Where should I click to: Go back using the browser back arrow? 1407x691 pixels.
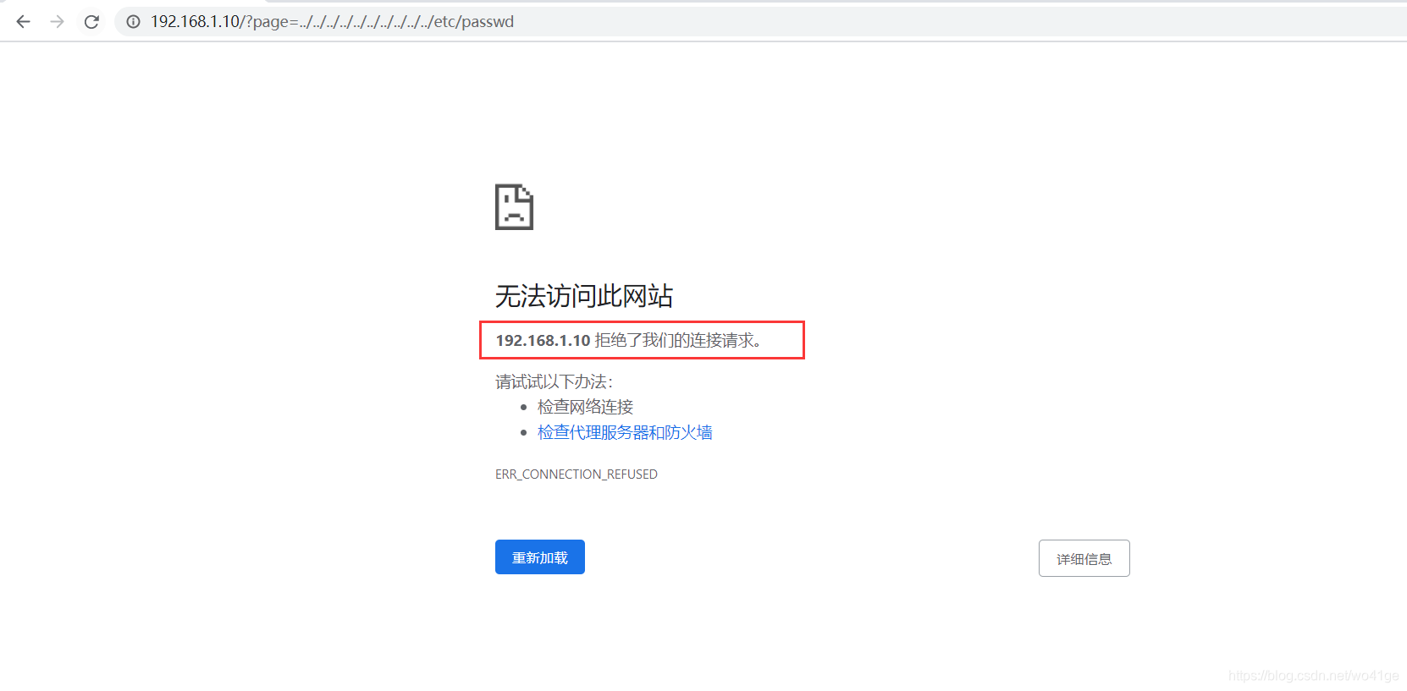pyautogui.click(x=23, y=21)
